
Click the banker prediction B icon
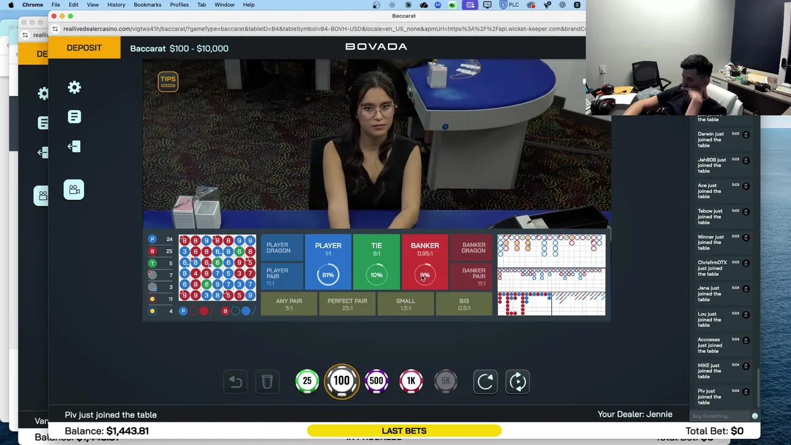coord(225,311)
